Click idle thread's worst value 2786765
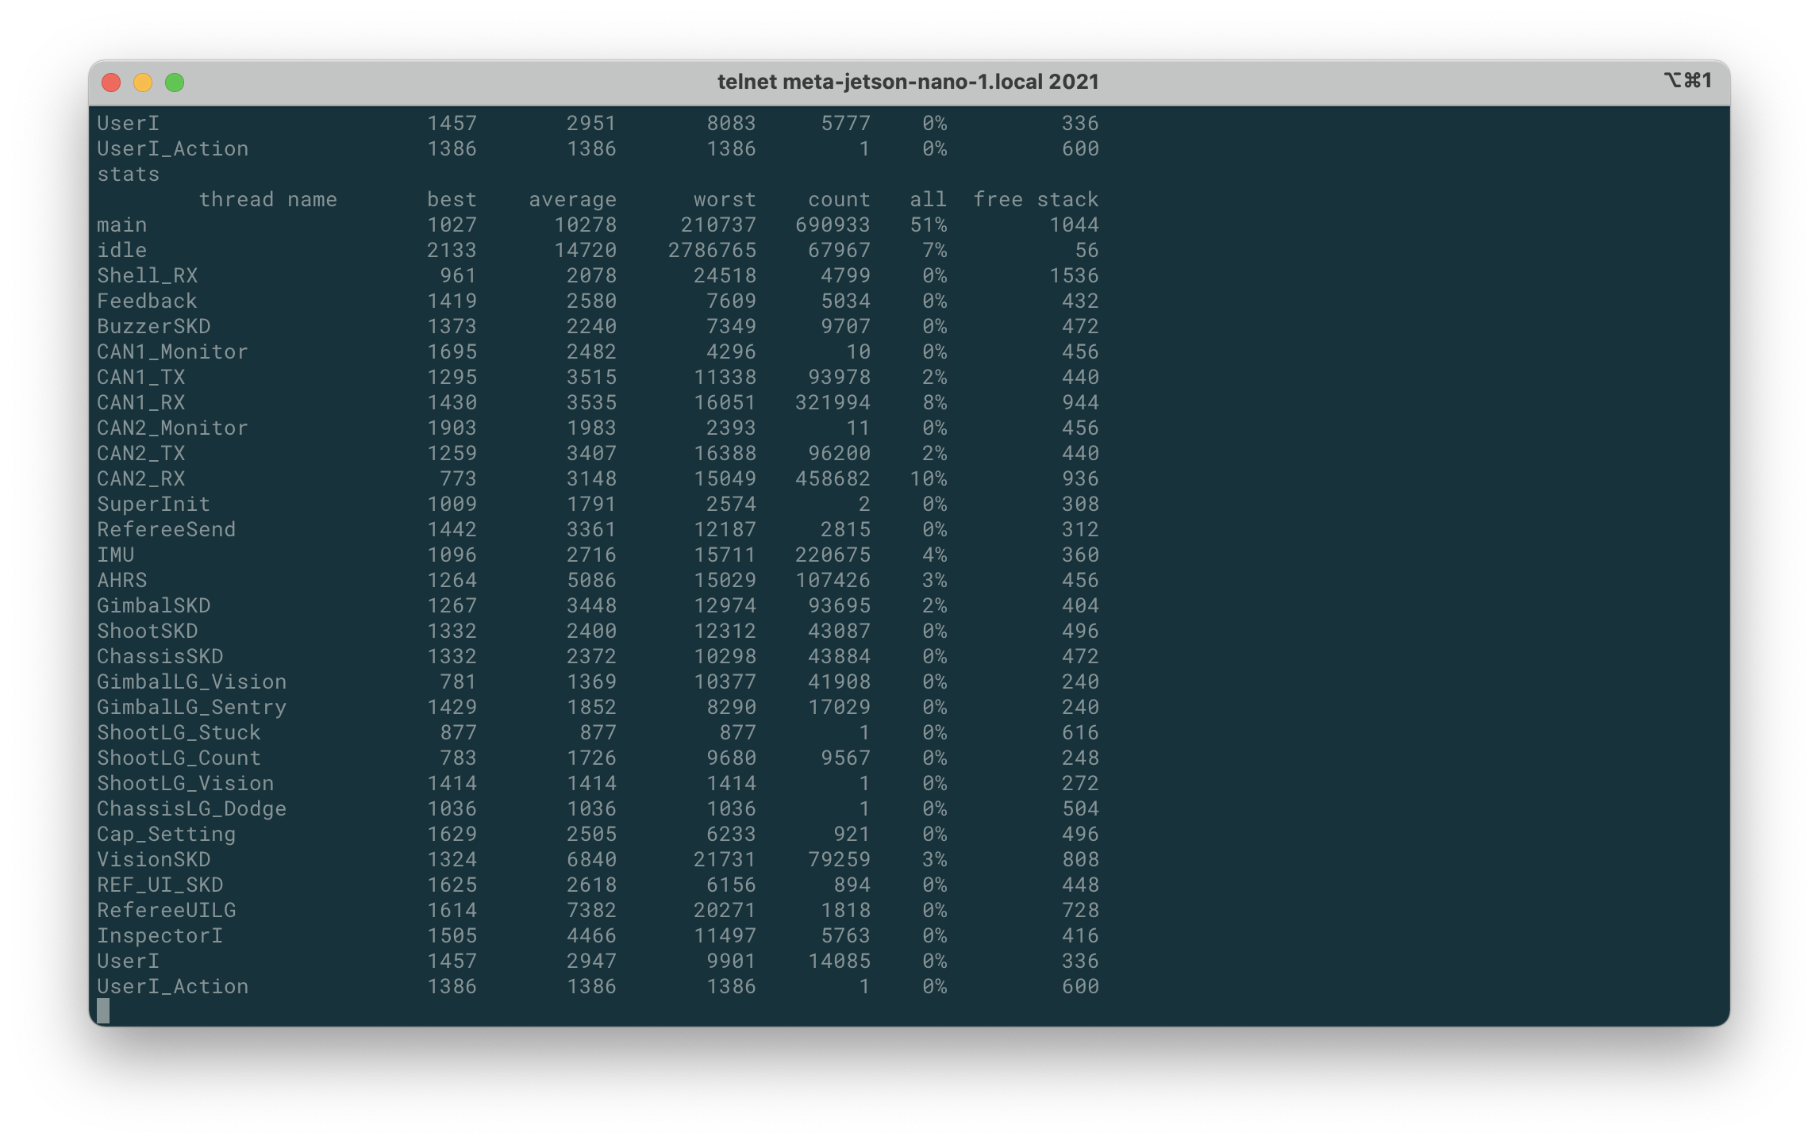This screenshot has width=1819, height=1144. 712,250
